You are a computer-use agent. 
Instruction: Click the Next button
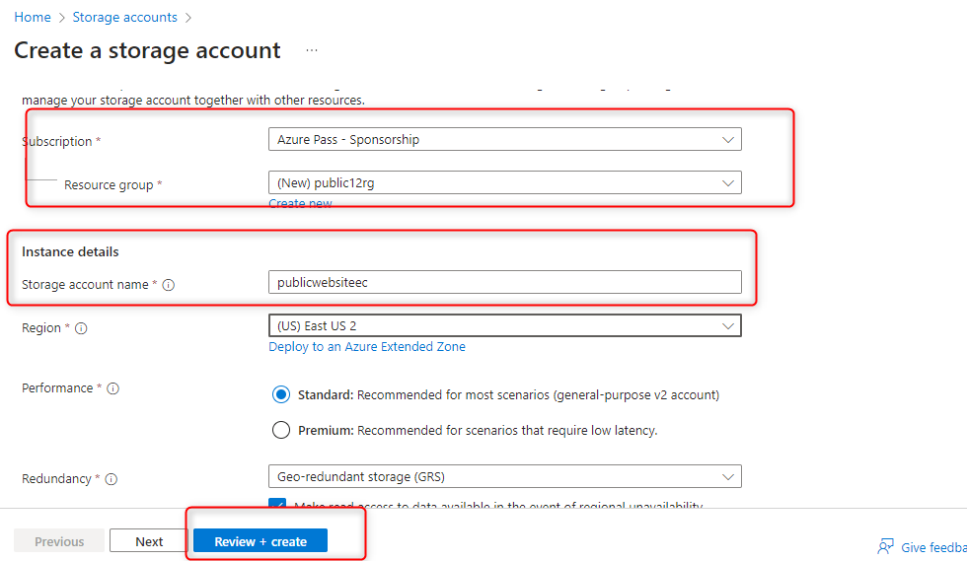coord(149,541)
